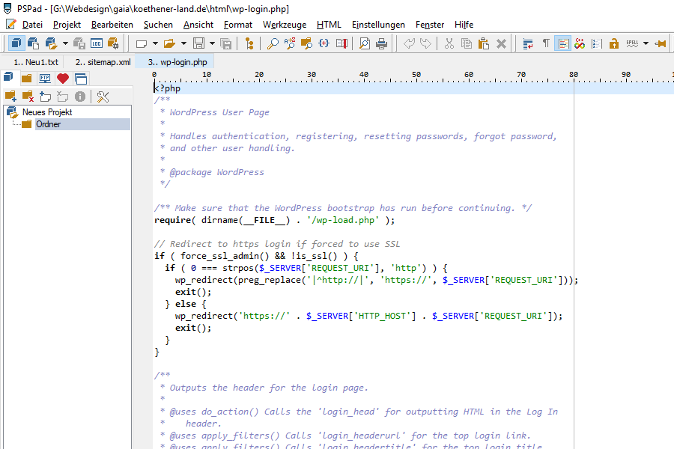Click the New Project toolbar icon
This screenshot has width=674, height=449.
pos(16,43)
